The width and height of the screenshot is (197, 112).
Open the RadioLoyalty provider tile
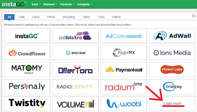[x=75, y=87]
